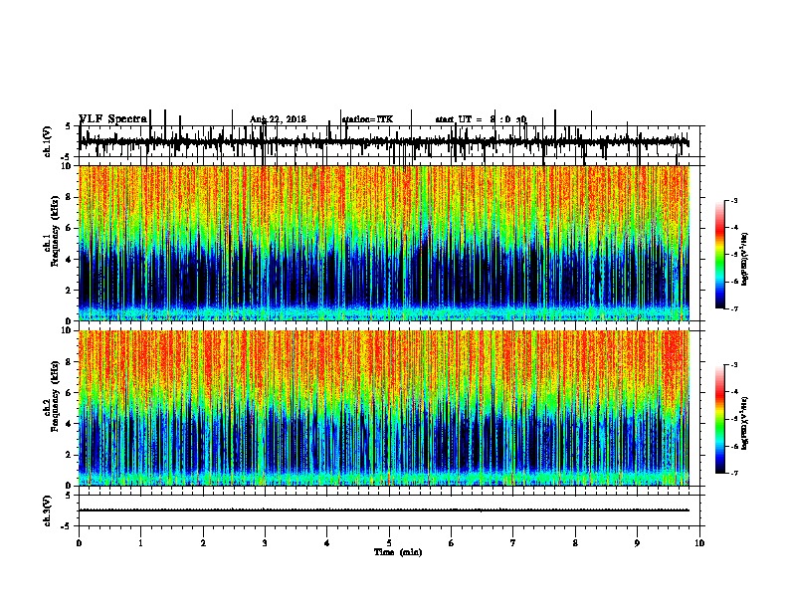Click the ch.2 colorbar log(PSD) unit label

(x=745, y=424)
